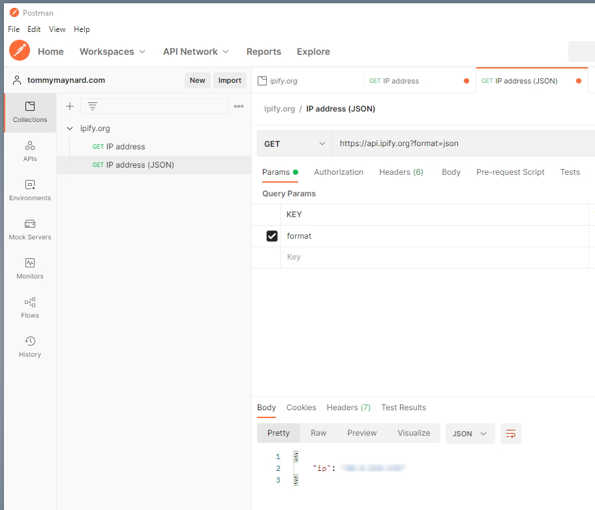
Task: Click the orange Postman logo icon
Action: (x=20, y=50)
